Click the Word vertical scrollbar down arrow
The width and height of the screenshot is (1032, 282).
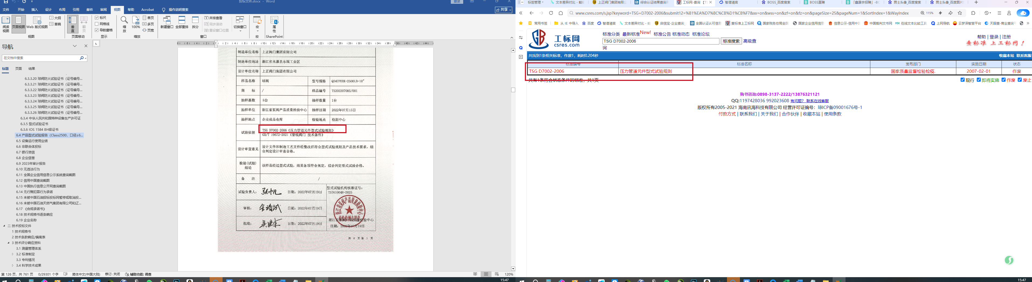coord(513,269)
